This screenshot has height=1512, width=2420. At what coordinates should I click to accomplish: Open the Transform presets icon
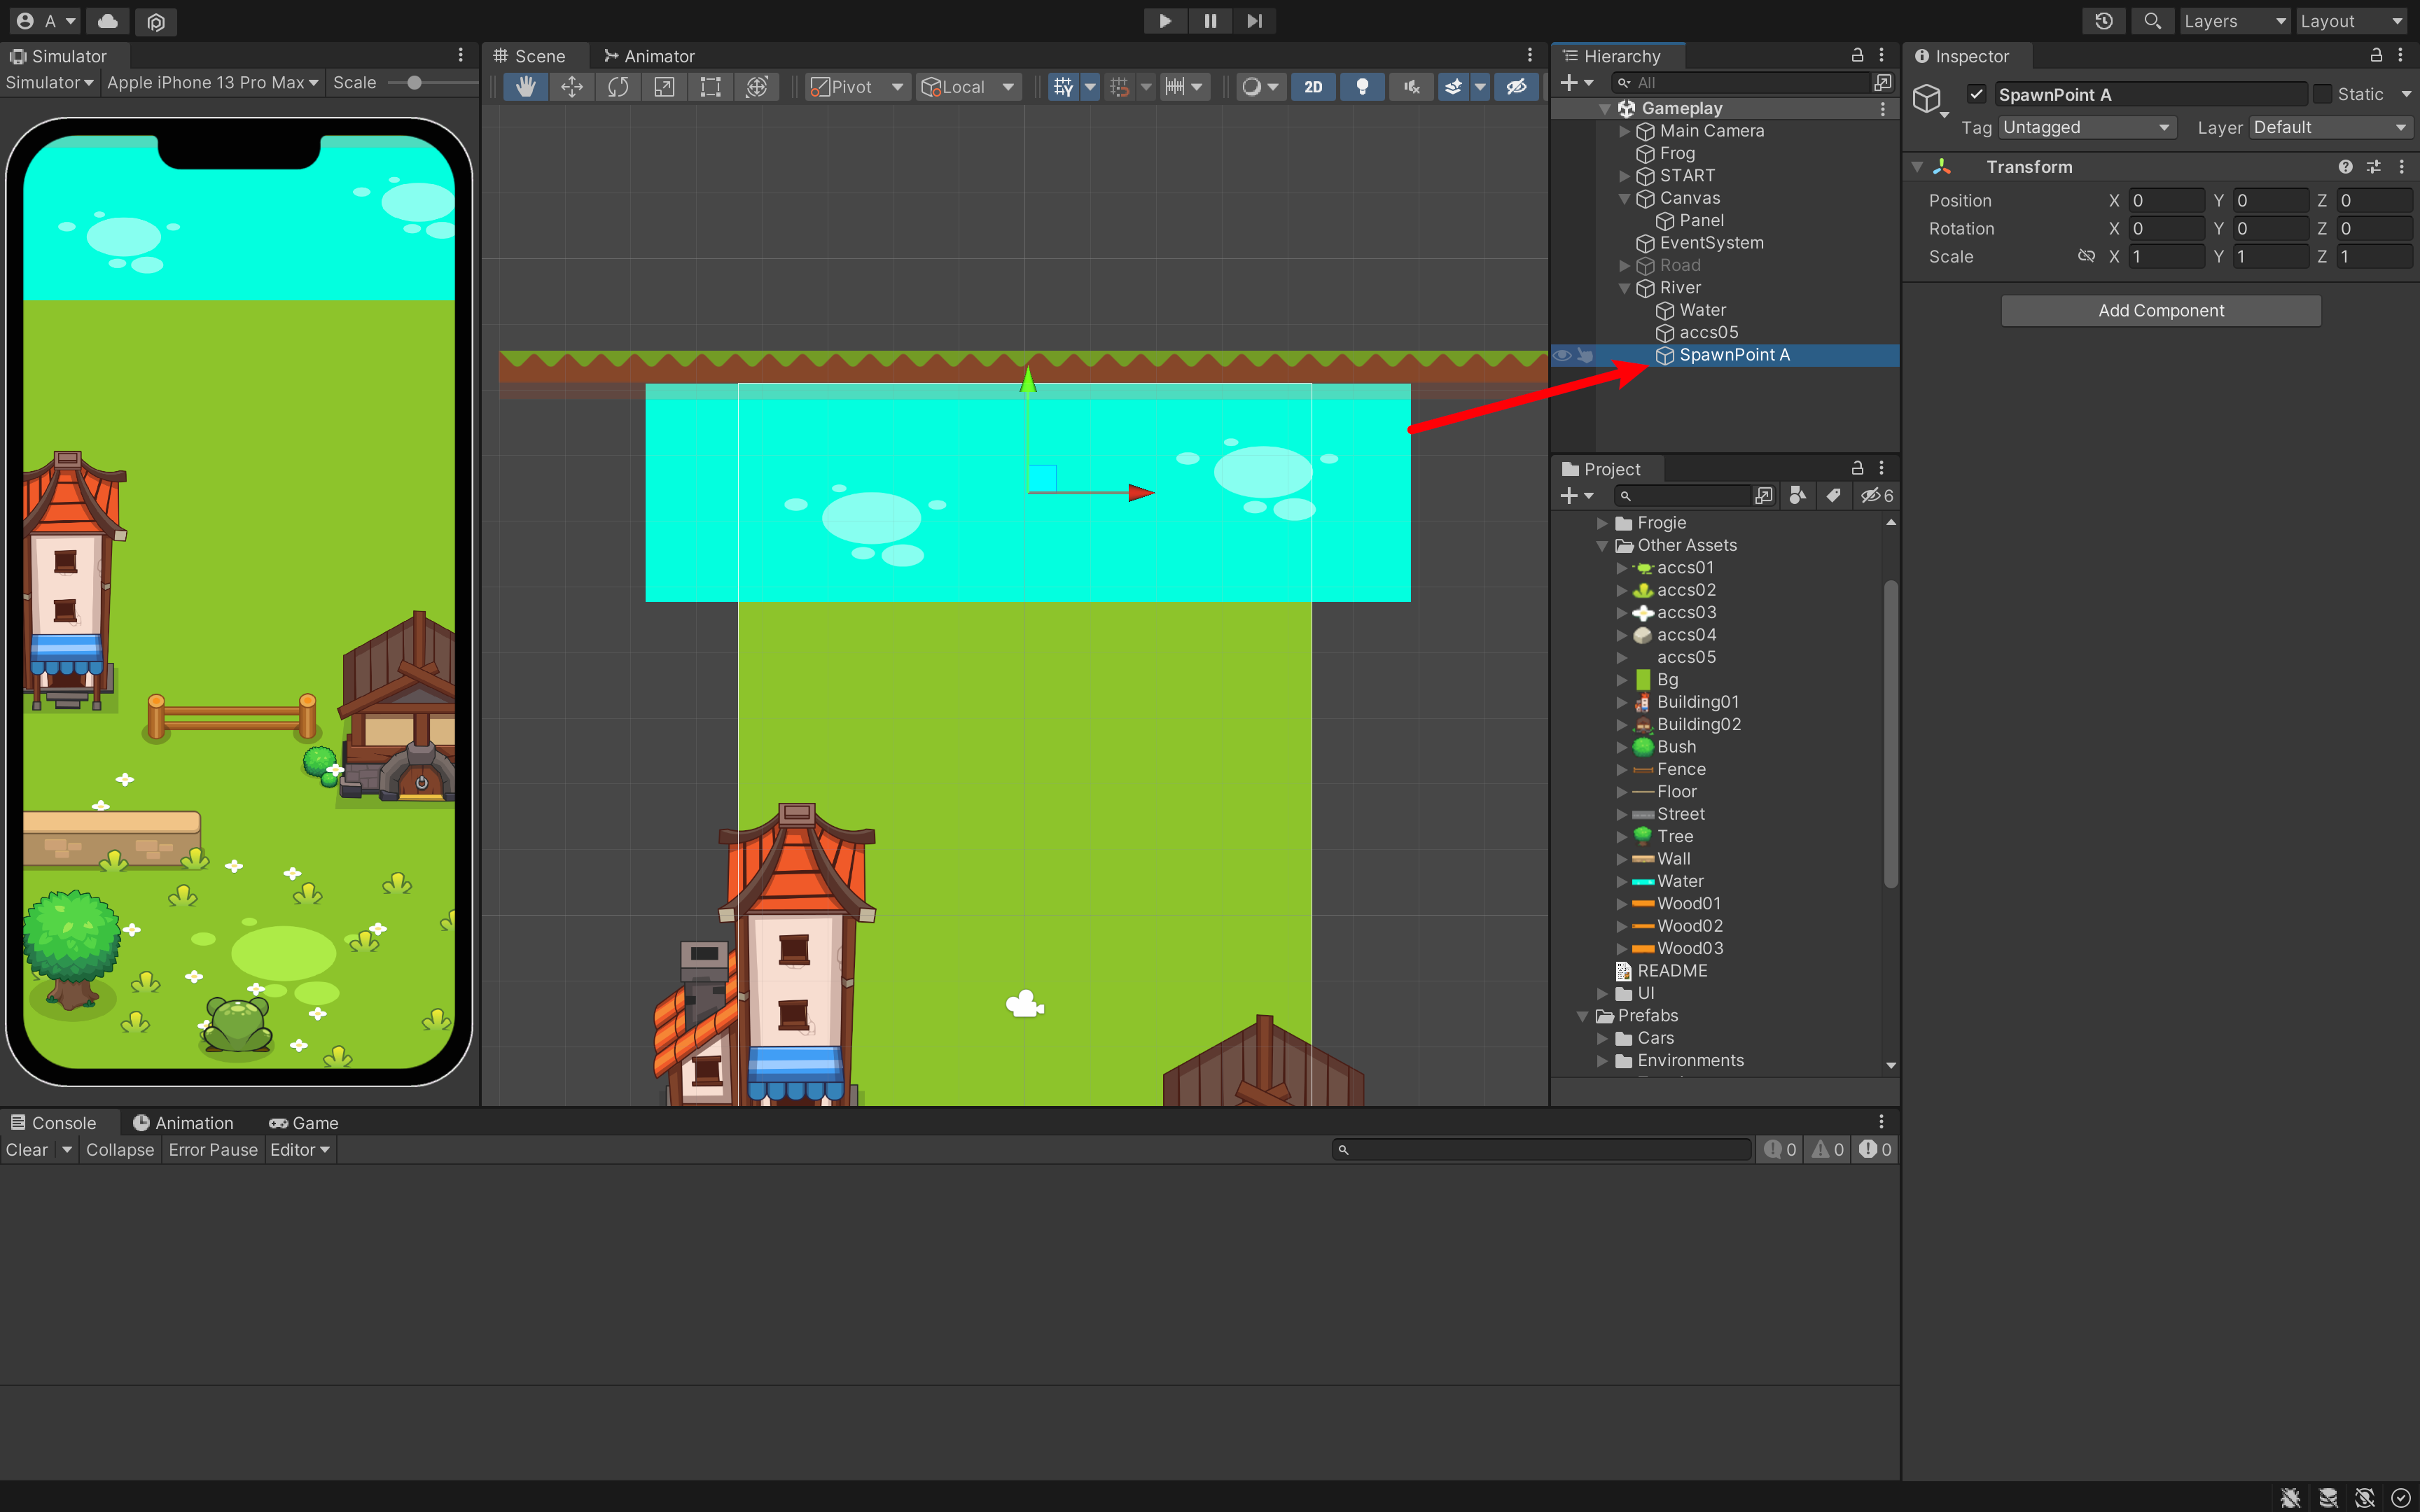[x=2373, y=167]
